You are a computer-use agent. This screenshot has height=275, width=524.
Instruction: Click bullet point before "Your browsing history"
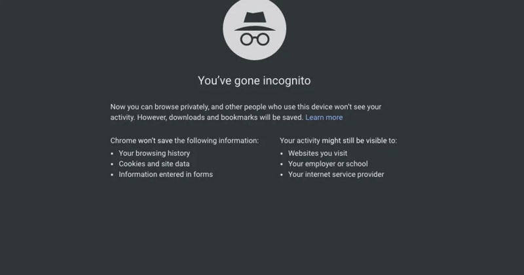[112, 154]
